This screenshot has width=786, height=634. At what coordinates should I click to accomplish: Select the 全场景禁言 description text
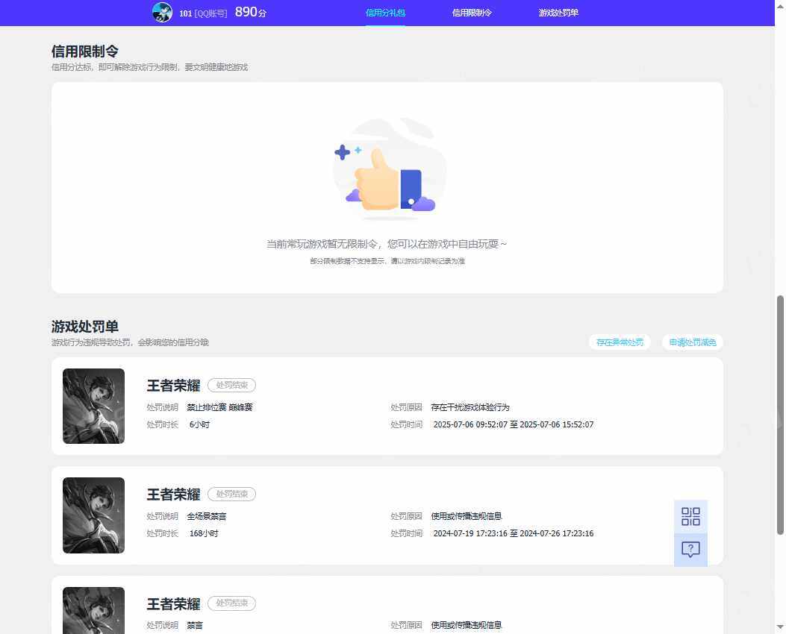click(207, 516)
